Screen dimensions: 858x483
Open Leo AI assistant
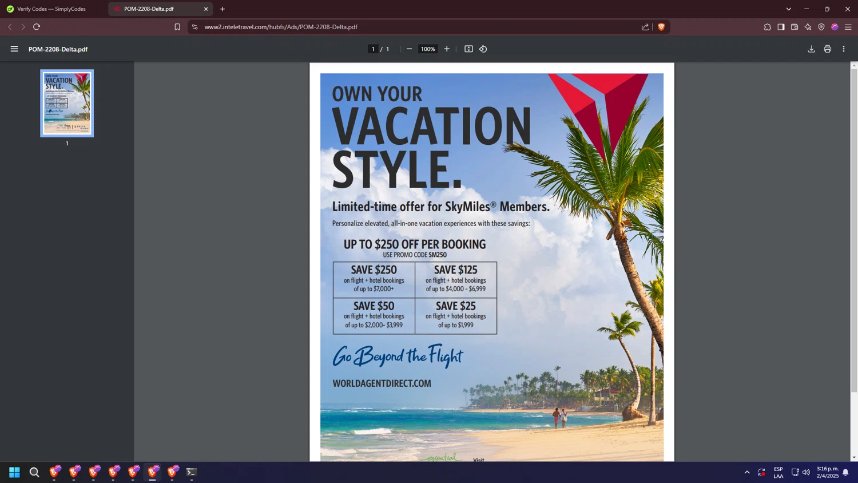click(808, 27)
